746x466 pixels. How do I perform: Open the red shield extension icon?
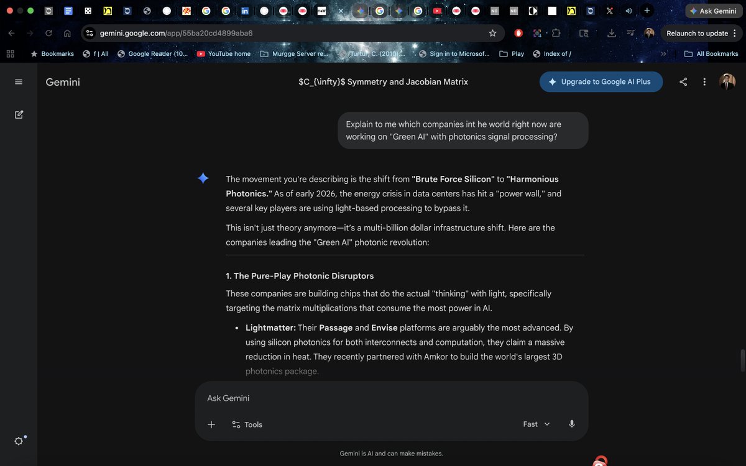[x=518, y=33]
